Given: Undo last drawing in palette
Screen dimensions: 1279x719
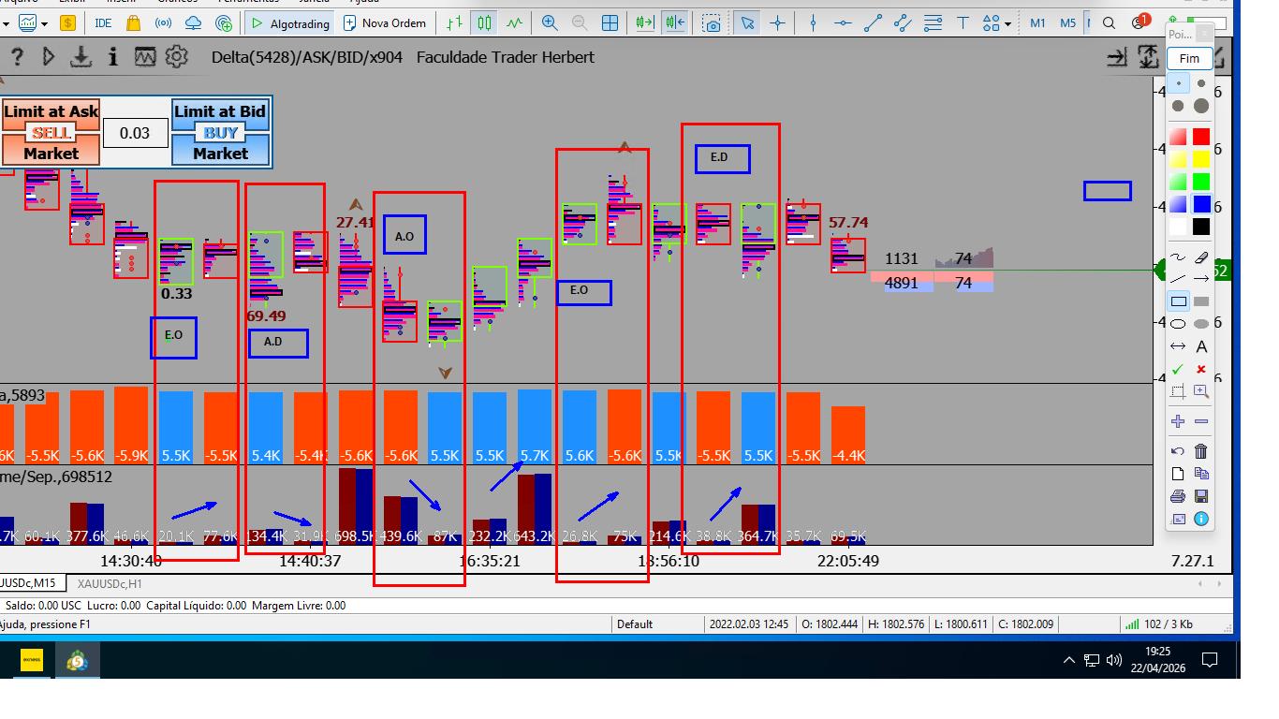Looking at the screenshot, I should 1178,451.
